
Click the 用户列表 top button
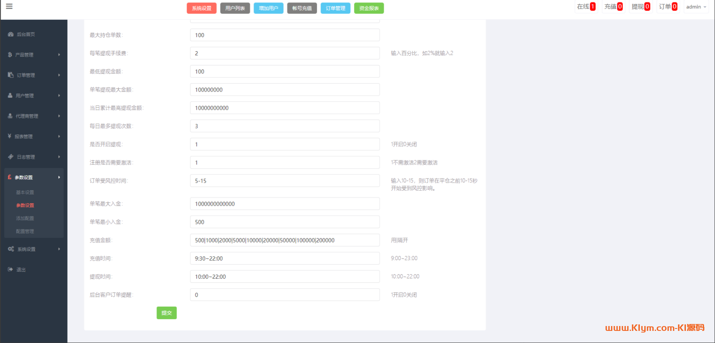(235, 8)
